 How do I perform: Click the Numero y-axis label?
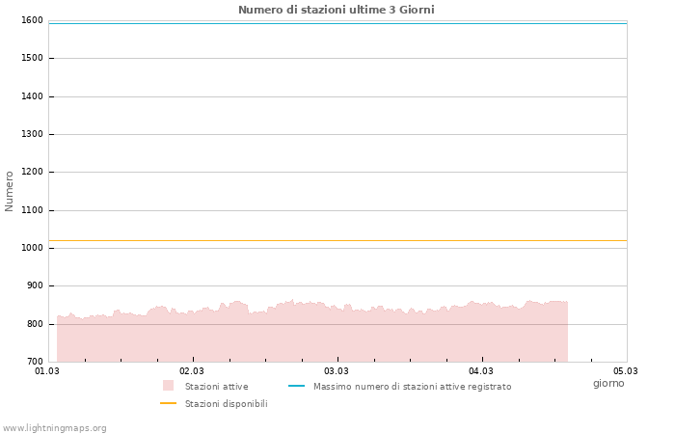click(x=10, y=191)
